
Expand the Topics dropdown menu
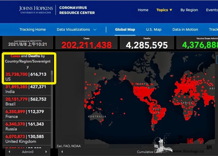[164, 10]
